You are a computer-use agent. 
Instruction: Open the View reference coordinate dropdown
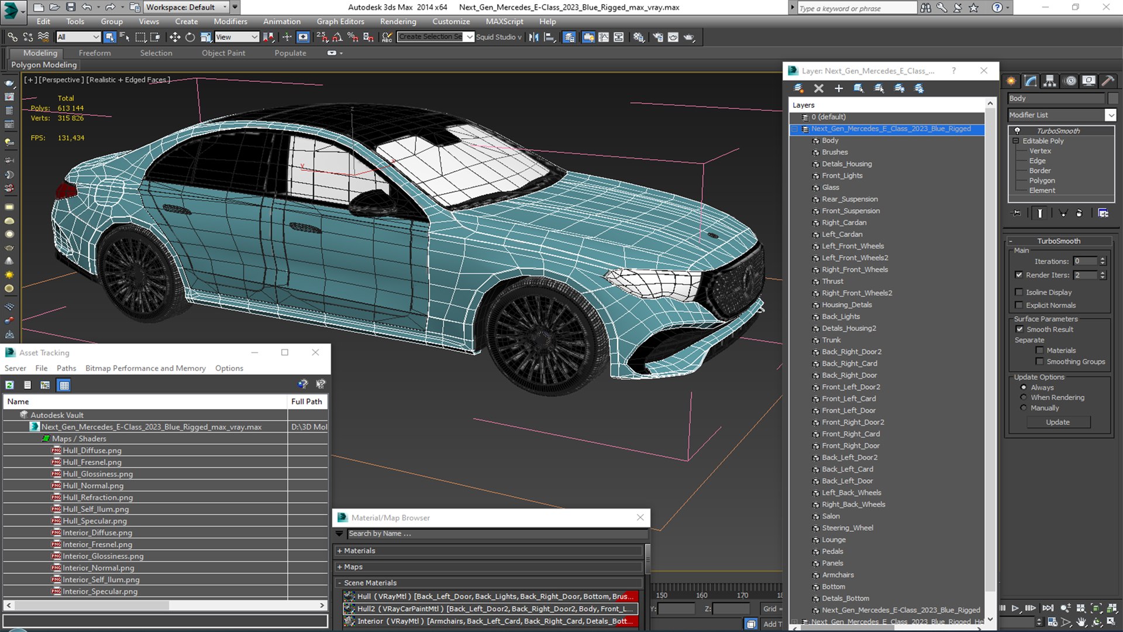[236, 37]
